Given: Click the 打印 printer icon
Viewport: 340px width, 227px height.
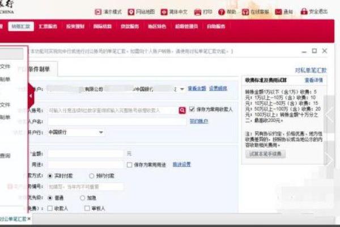Looking at the screenshot, I should [x=198, y=12].
